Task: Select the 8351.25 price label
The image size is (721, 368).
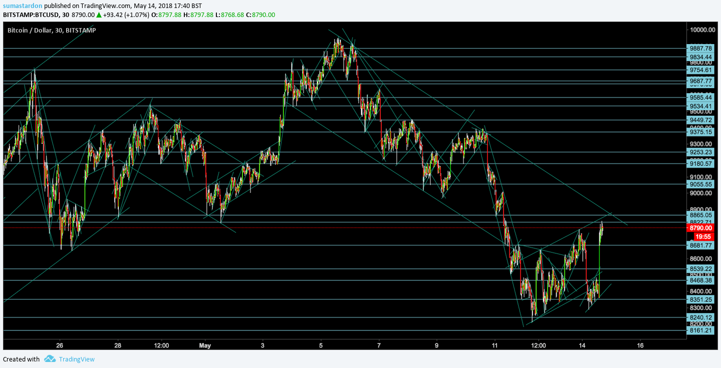Action: [x=700, y=299]
